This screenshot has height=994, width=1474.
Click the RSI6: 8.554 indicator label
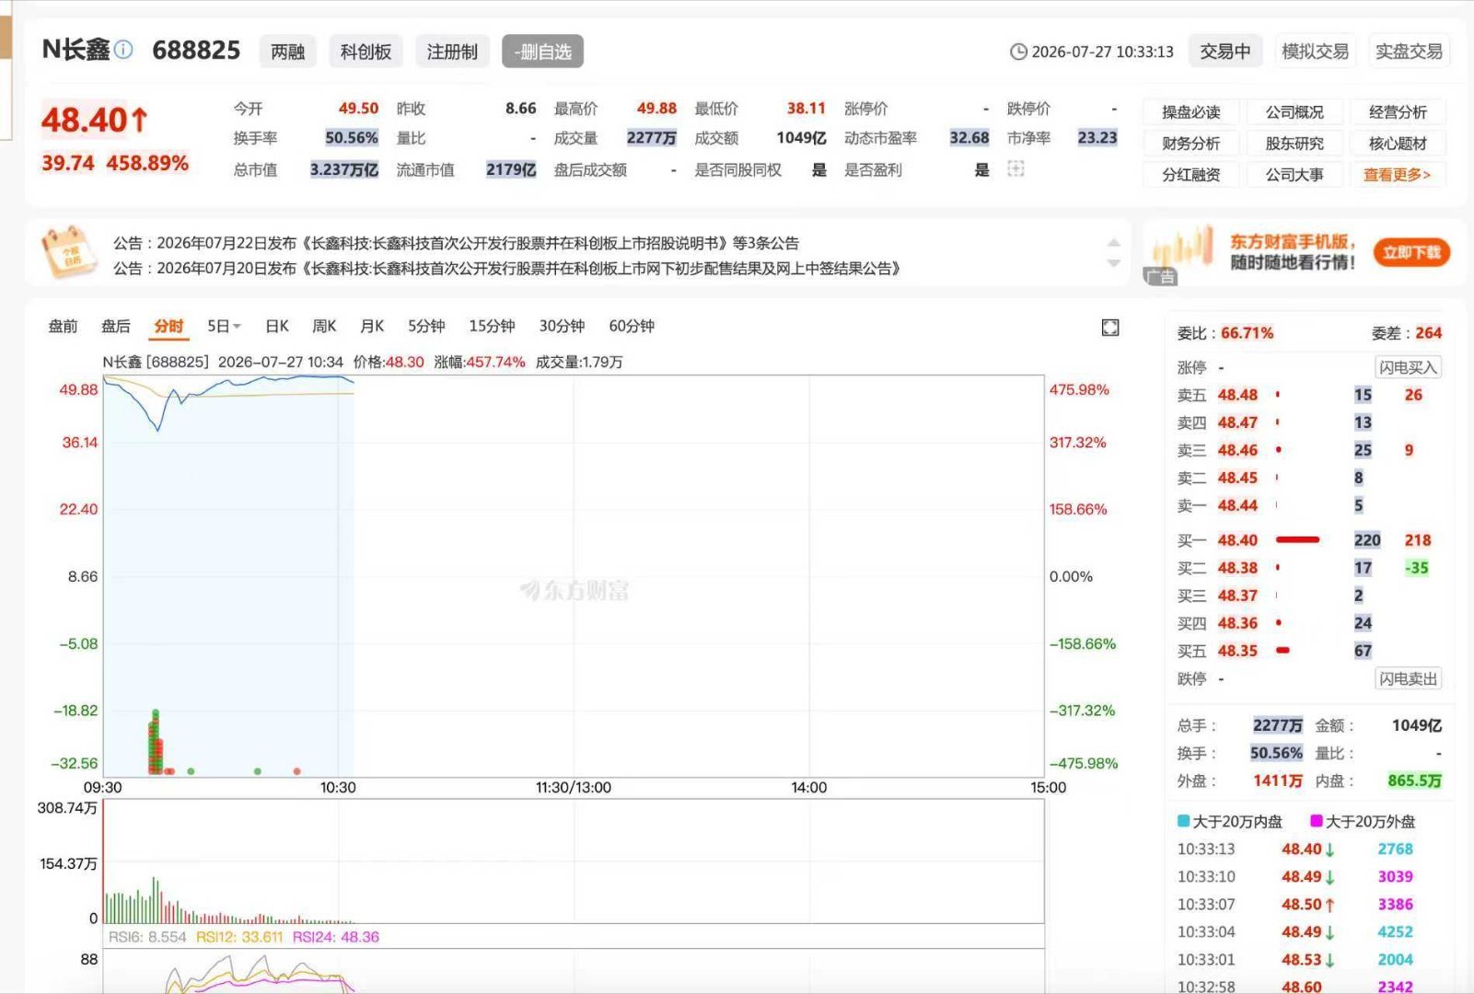(x=147, y=937)
